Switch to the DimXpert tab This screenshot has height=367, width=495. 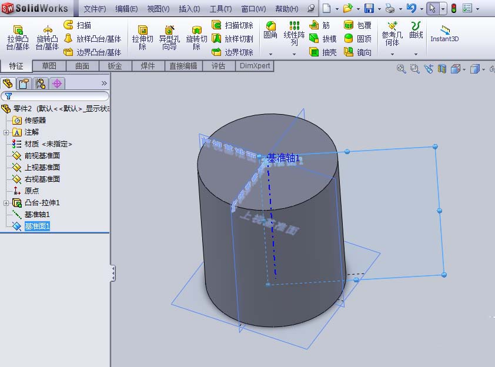(255, 66)
